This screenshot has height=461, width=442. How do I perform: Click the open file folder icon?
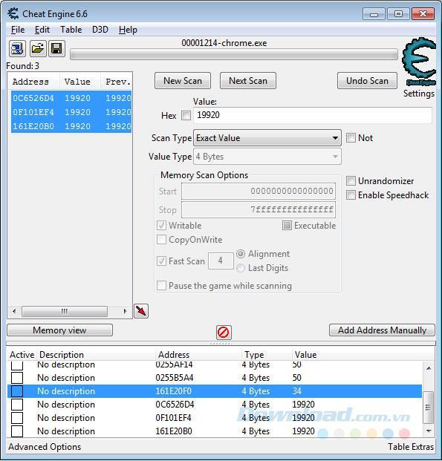tap(38, 48)
